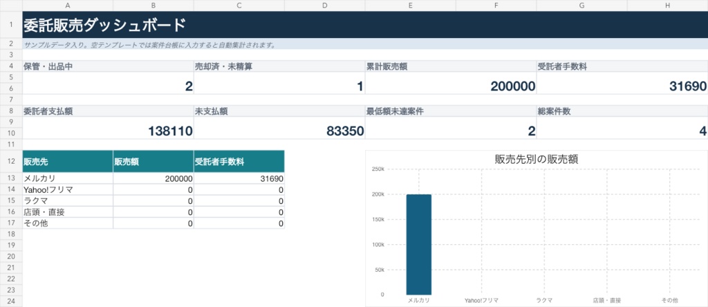The image size is (708, 307).
Task: Select row 24 header
Action: click(x=11, y=301)
